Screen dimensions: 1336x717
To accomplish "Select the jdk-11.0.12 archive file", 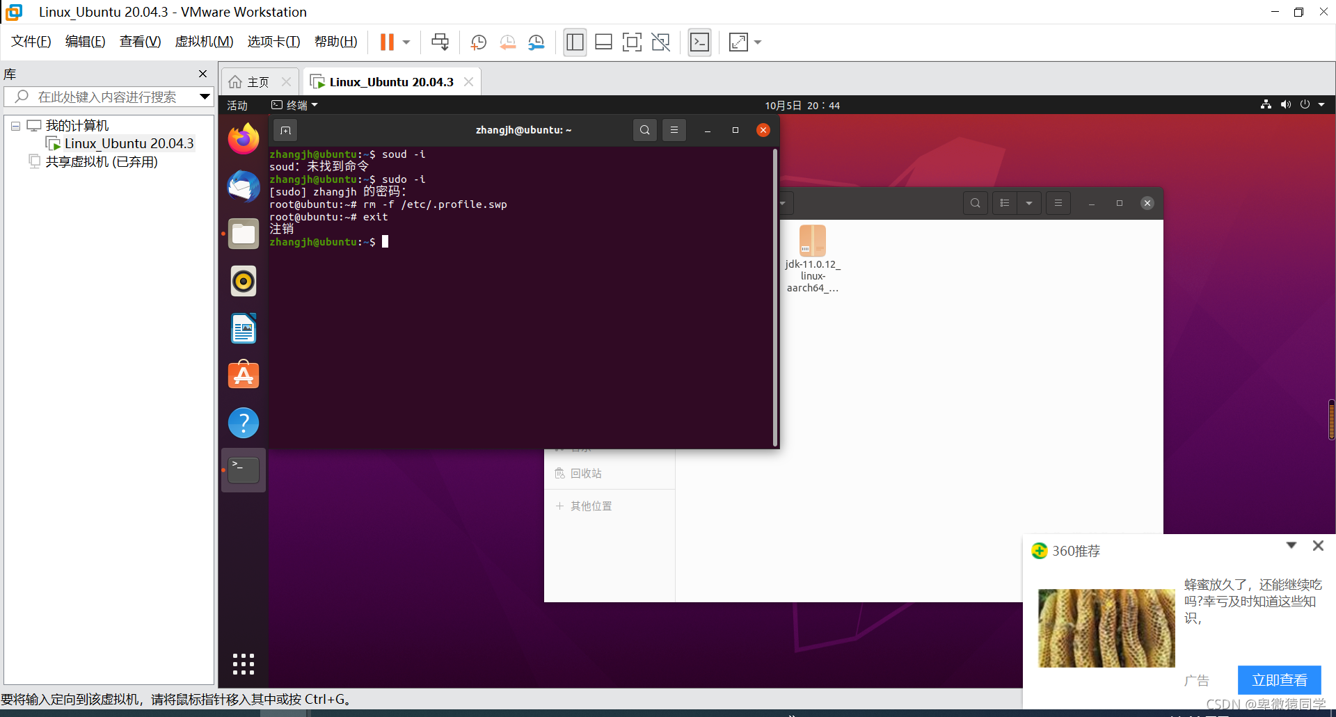I will (813, 259).
